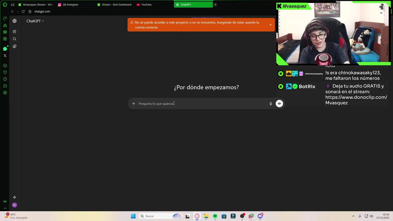
Task: Open the weather widget 20°C
Action: (15, 216)
